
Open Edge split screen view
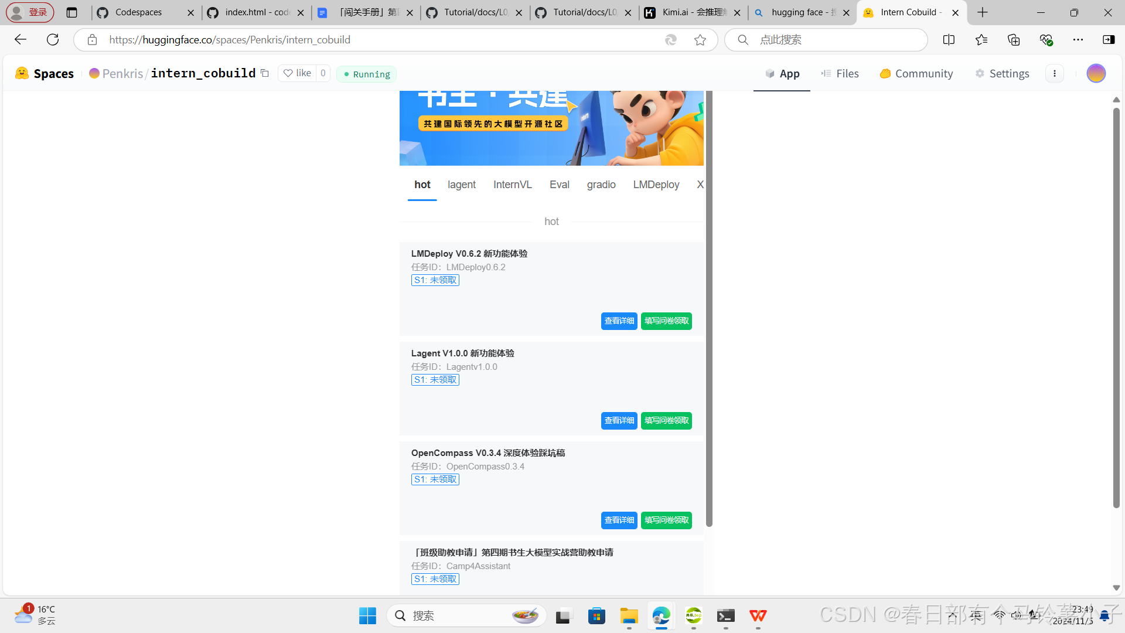(949, 40)
